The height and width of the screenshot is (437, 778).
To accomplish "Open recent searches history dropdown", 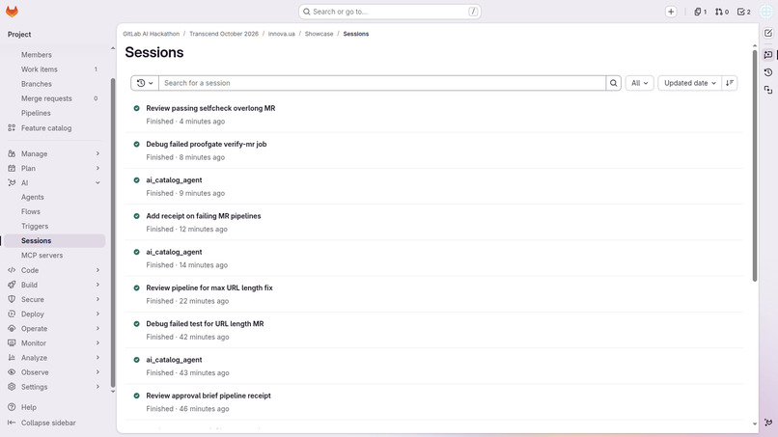I will point(145,83).
